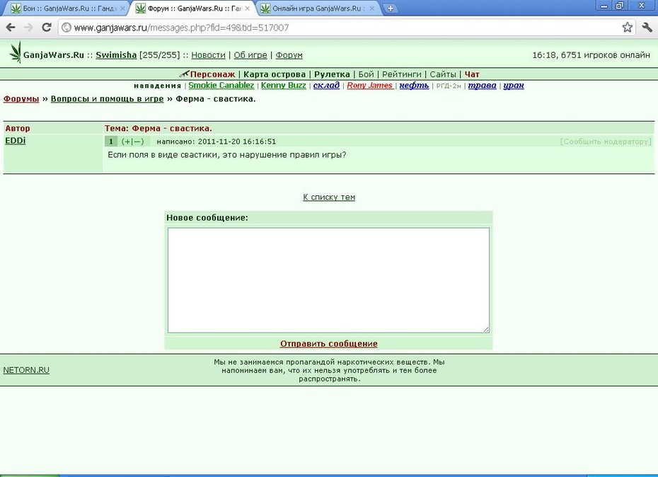Click the Smokie Canablez attack link
The width and height of the screenshot is (658, 477).
pyautogui.click(x=221, y=85)
